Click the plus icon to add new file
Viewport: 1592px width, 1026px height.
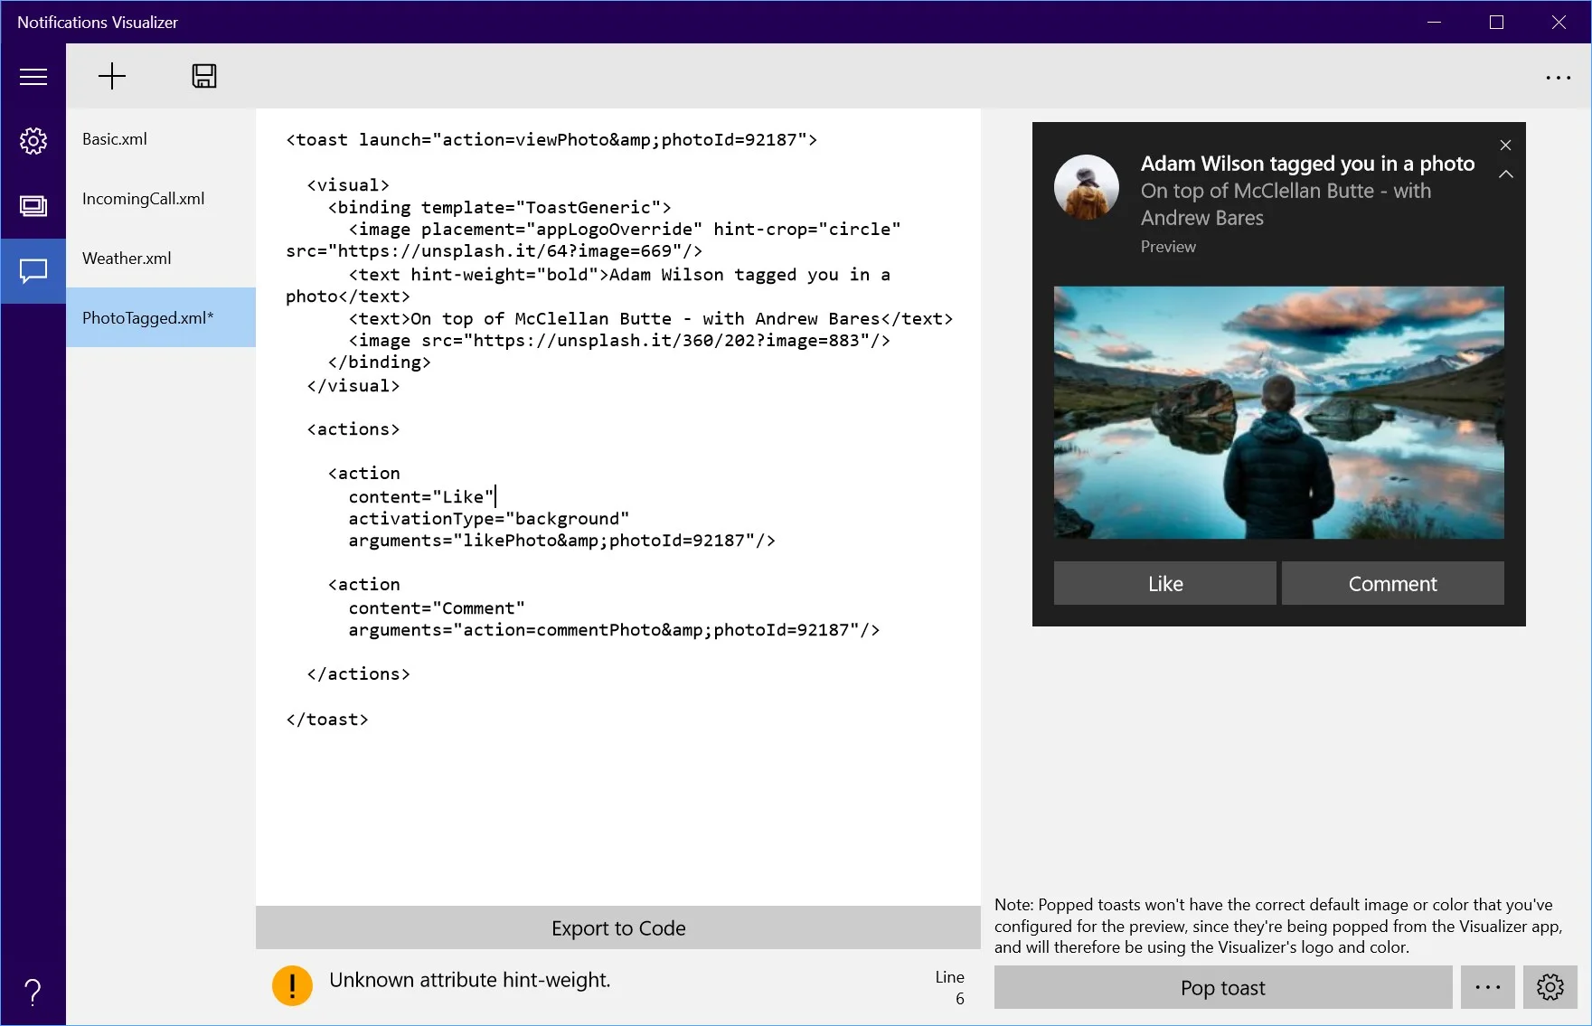point(112,76)
